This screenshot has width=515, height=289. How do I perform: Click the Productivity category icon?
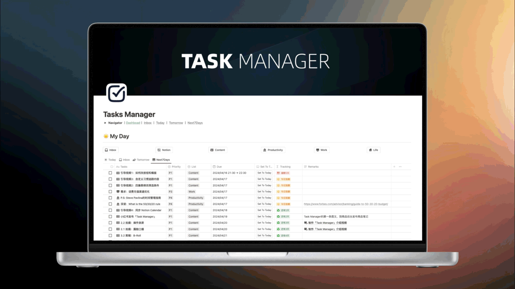(265, 150)
